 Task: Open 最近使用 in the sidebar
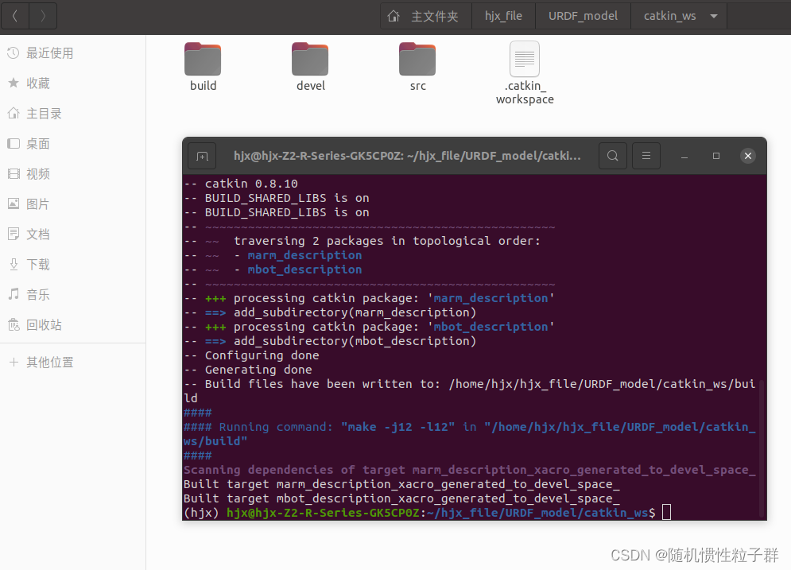click(x=72, y=53)
